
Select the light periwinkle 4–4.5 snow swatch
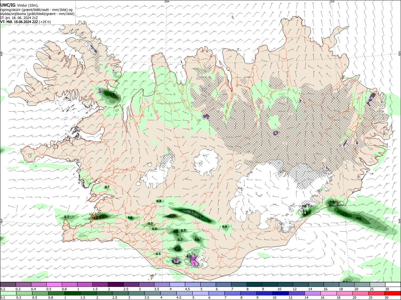click(177, 284)
